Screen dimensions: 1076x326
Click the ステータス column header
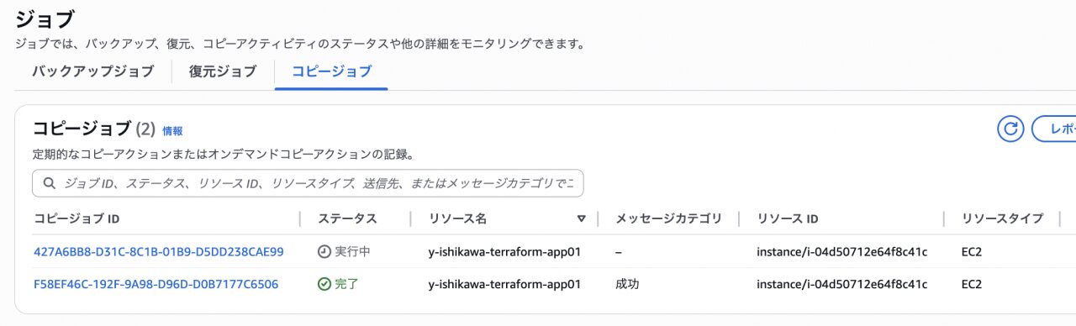pos(347,218)
